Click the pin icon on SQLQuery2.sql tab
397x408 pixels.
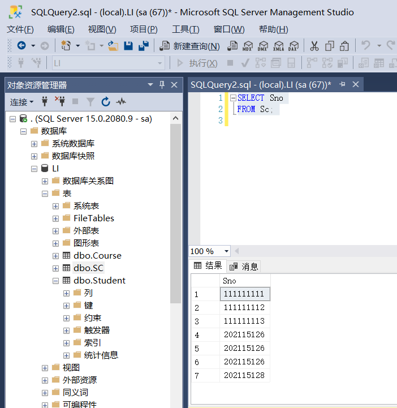pos(342,84)
